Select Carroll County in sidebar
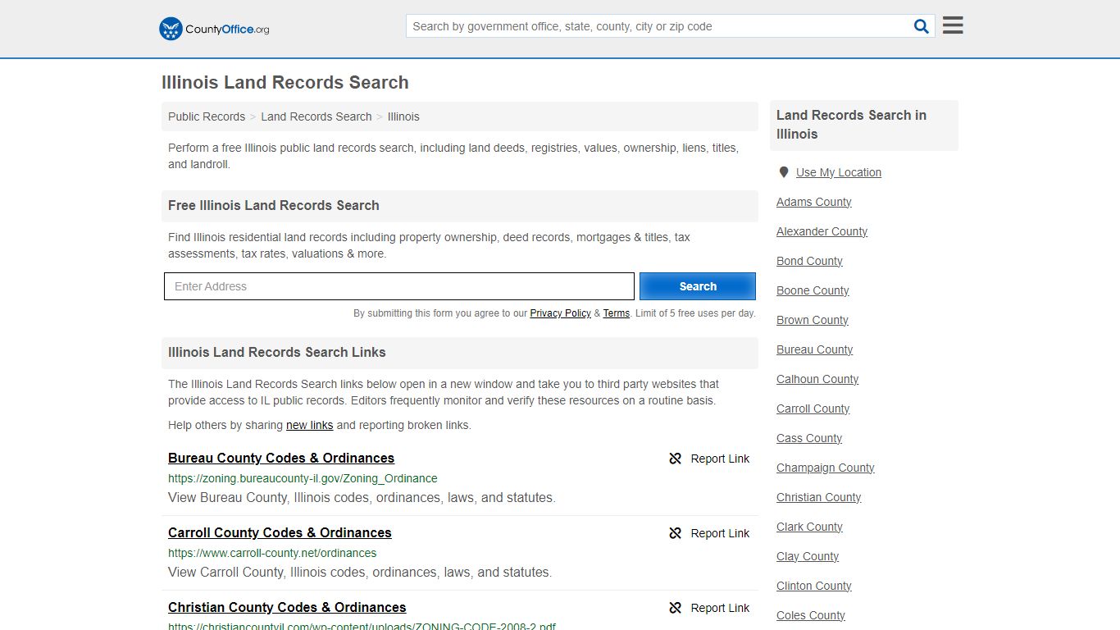The image size is (1120, 630). tap(813, 409)
